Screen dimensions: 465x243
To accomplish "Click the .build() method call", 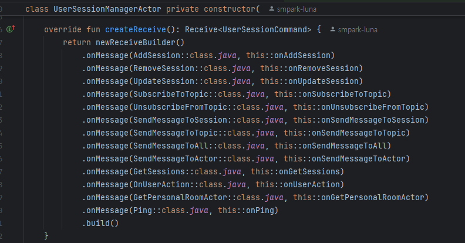I will [x=102, y=222].
